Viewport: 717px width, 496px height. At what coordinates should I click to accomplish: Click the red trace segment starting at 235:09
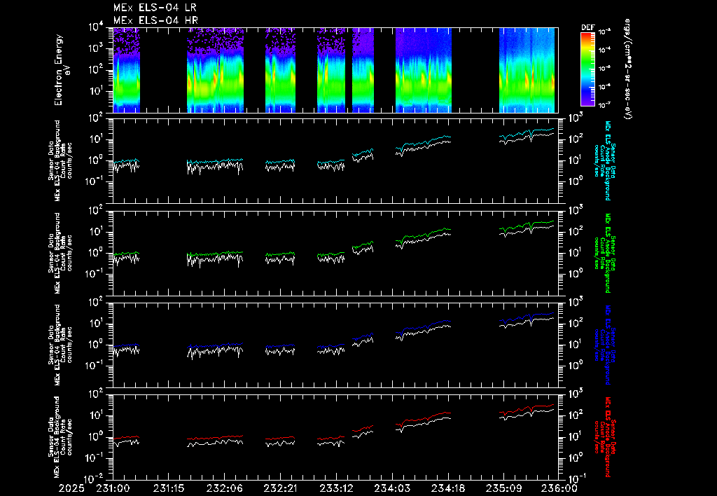click(527, 409)
